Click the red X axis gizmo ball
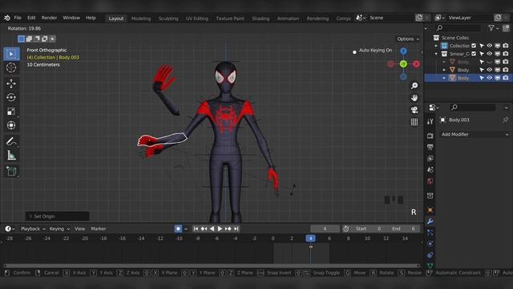 click(x=416, y=64)
